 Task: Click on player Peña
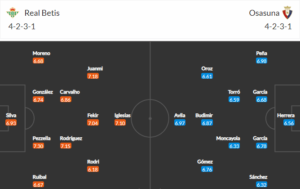click(x=261, y=53)
